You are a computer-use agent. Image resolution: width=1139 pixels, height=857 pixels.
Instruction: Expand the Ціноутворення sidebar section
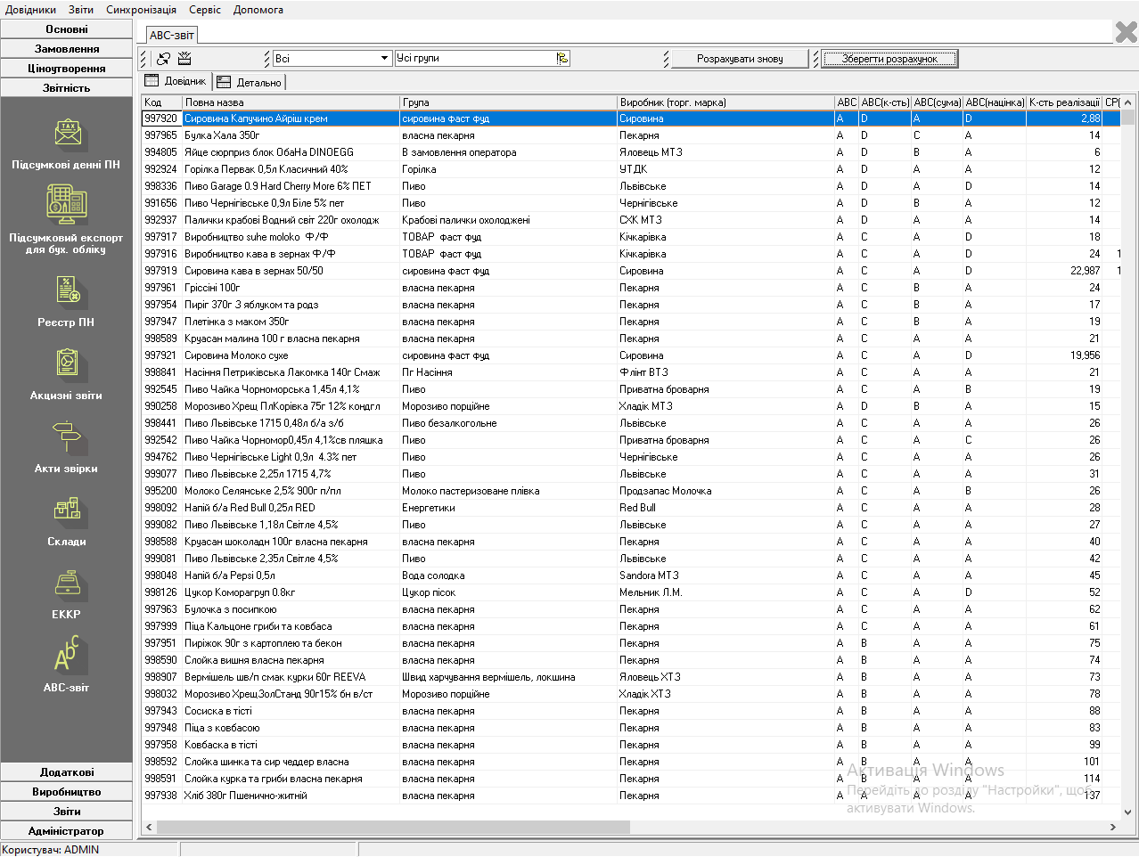coord(67,69)
